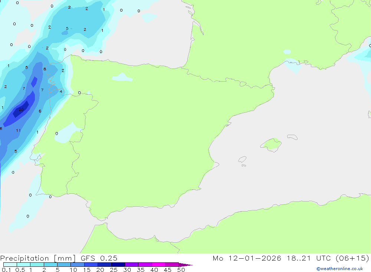Click the 'Precipitation [mm]' title text
Screen dimensions: 371x272
pos(38,258)
